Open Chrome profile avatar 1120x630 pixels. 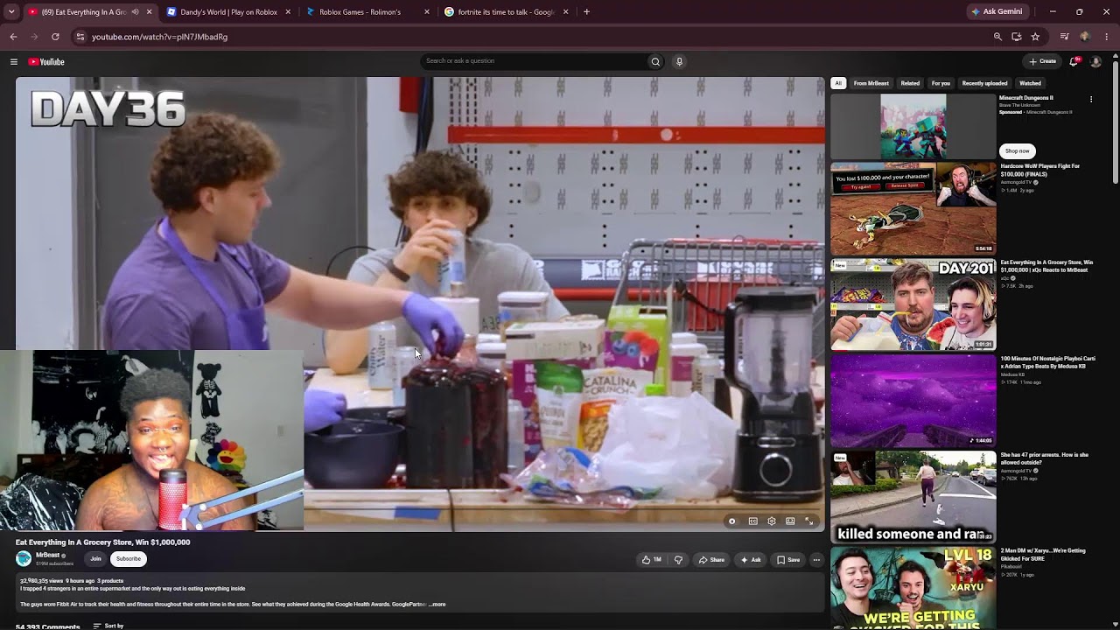[x=1085, y=37]
